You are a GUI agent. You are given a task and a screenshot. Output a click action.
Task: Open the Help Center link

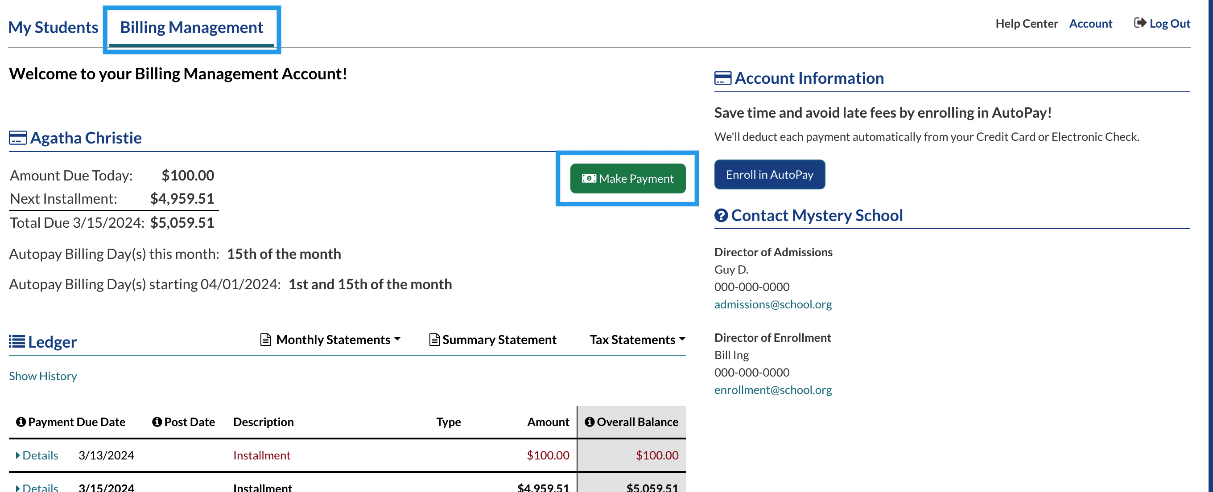point(1026,24)
